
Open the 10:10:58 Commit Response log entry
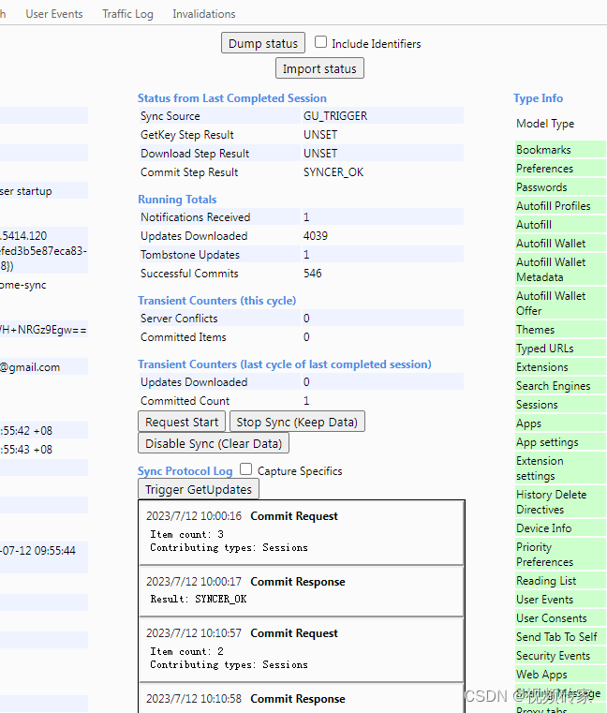pyautogui.click(x=301, y=698)
